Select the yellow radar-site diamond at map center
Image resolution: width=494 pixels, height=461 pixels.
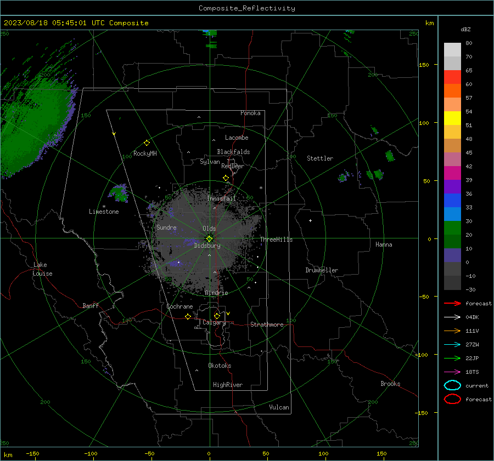pos(210,238)
